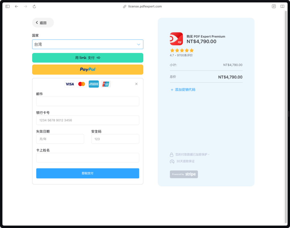Click the Mastercard icon

(x=82, y=84)
